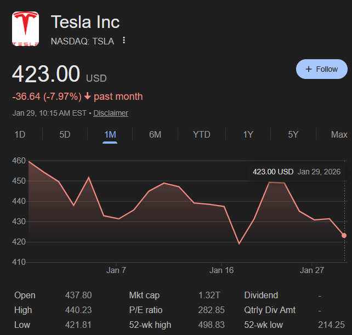Click the Jan 29 chart endpoint dot
Screen dimensions: 352x335
tap(344, 235)
